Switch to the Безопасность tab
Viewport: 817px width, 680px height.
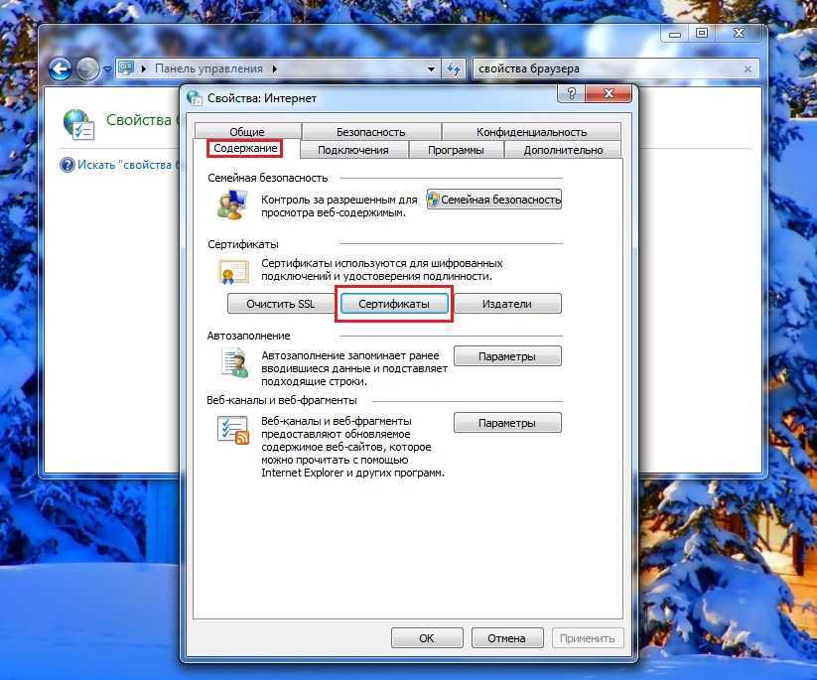(x=370, y=132)
